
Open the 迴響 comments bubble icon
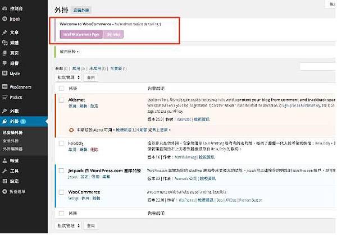coord(4,63)
